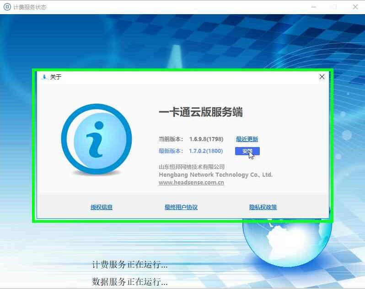365x289 pixels.
Task: Maximize the 计费服务状态 window
Action: click(x=334, y=7)
